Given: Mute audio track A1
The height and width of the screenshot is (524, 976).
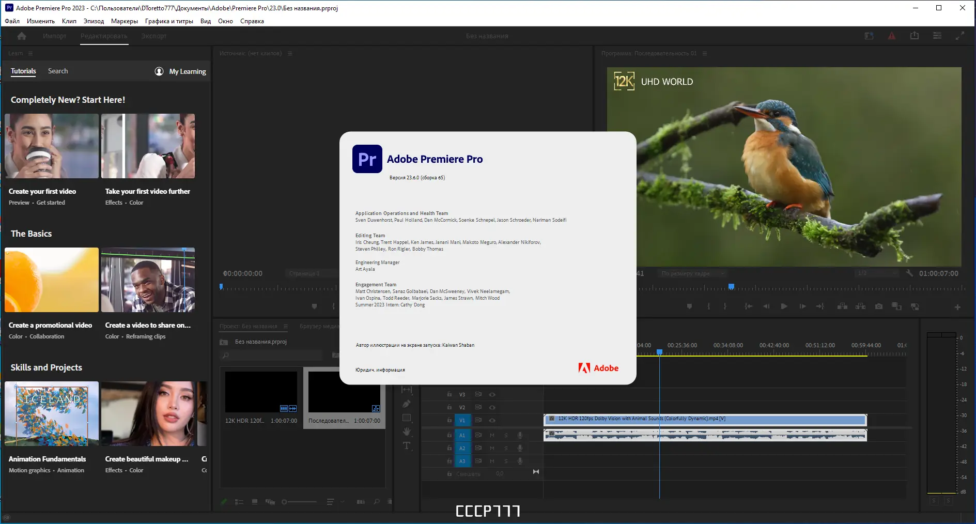Looking at the screenshot, I should [x=492, y=435].
